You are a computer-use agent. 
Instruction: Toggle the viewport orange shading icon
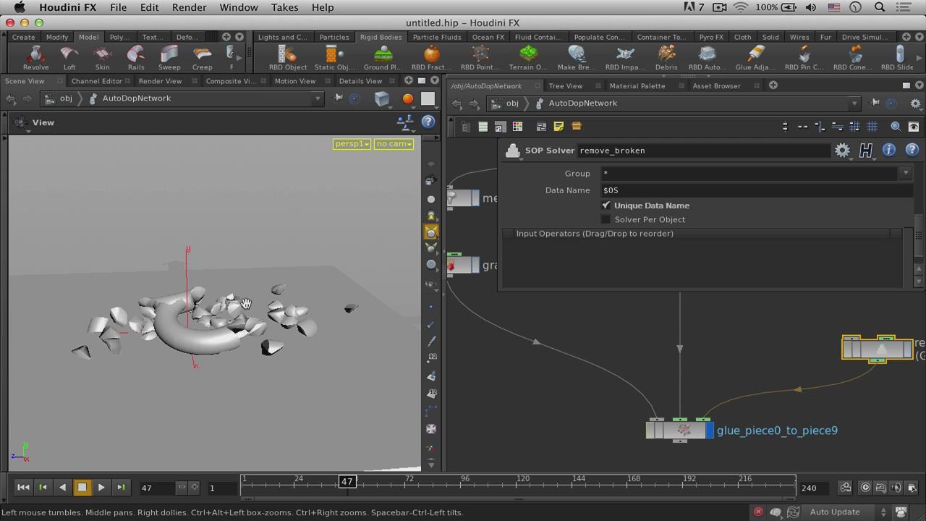click(408, 98)
